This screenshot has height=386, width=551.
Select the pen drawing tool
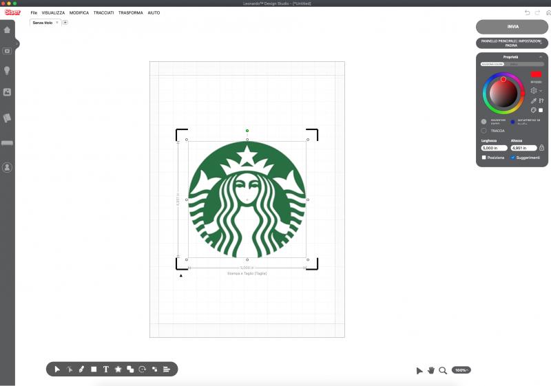tap(81, 369)
